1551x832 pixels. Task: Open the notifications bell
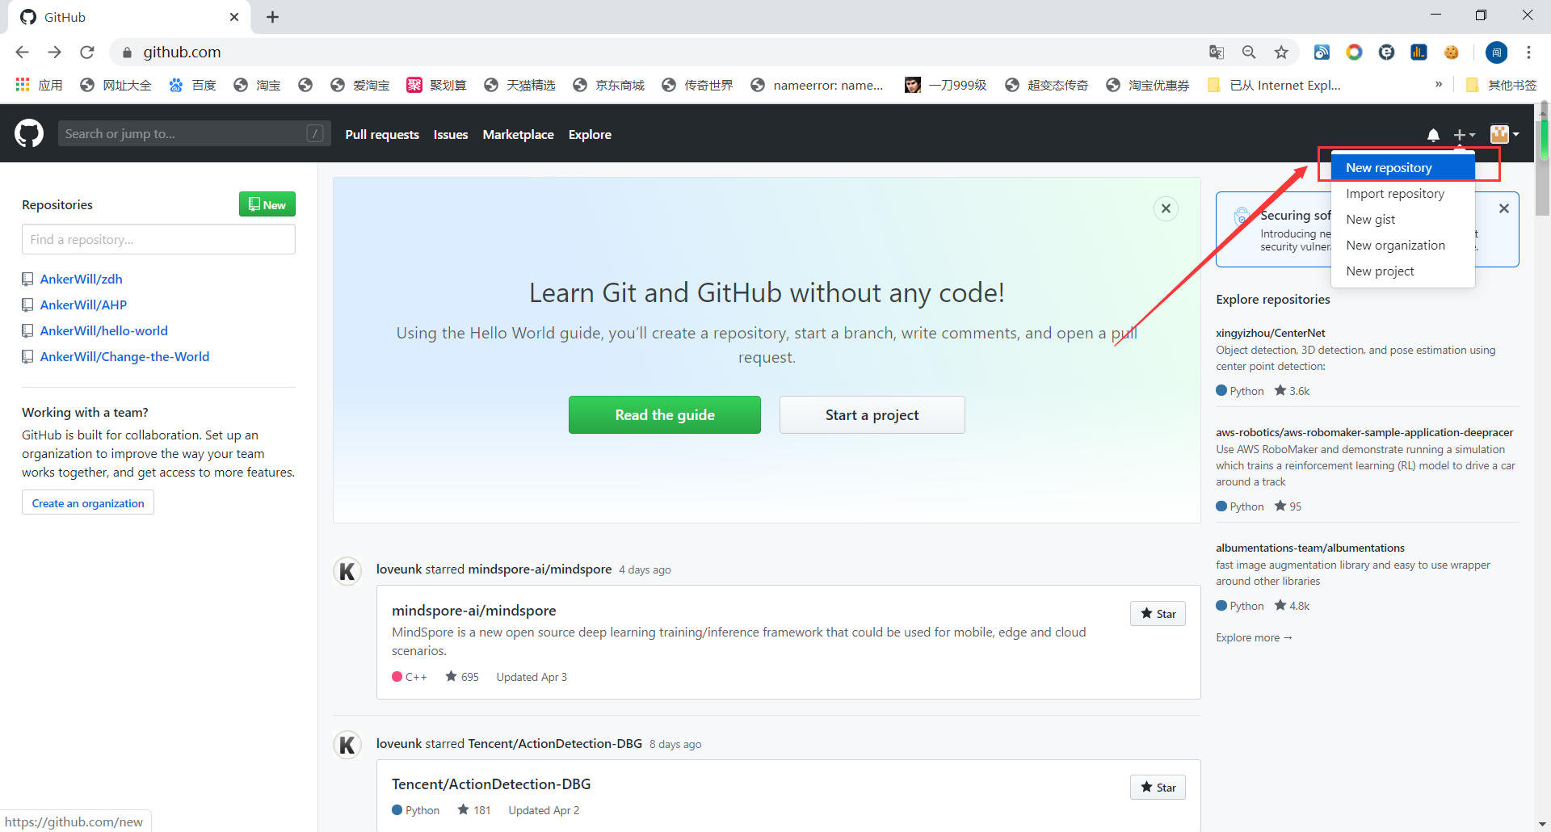[1433, 135]
